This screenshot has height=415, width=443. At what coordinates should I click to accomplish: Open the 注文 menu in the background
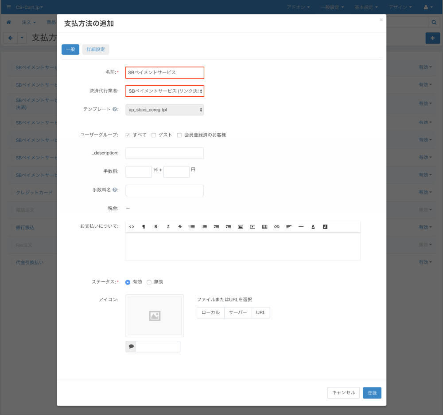pyautogui.click(x=29, y=22)
